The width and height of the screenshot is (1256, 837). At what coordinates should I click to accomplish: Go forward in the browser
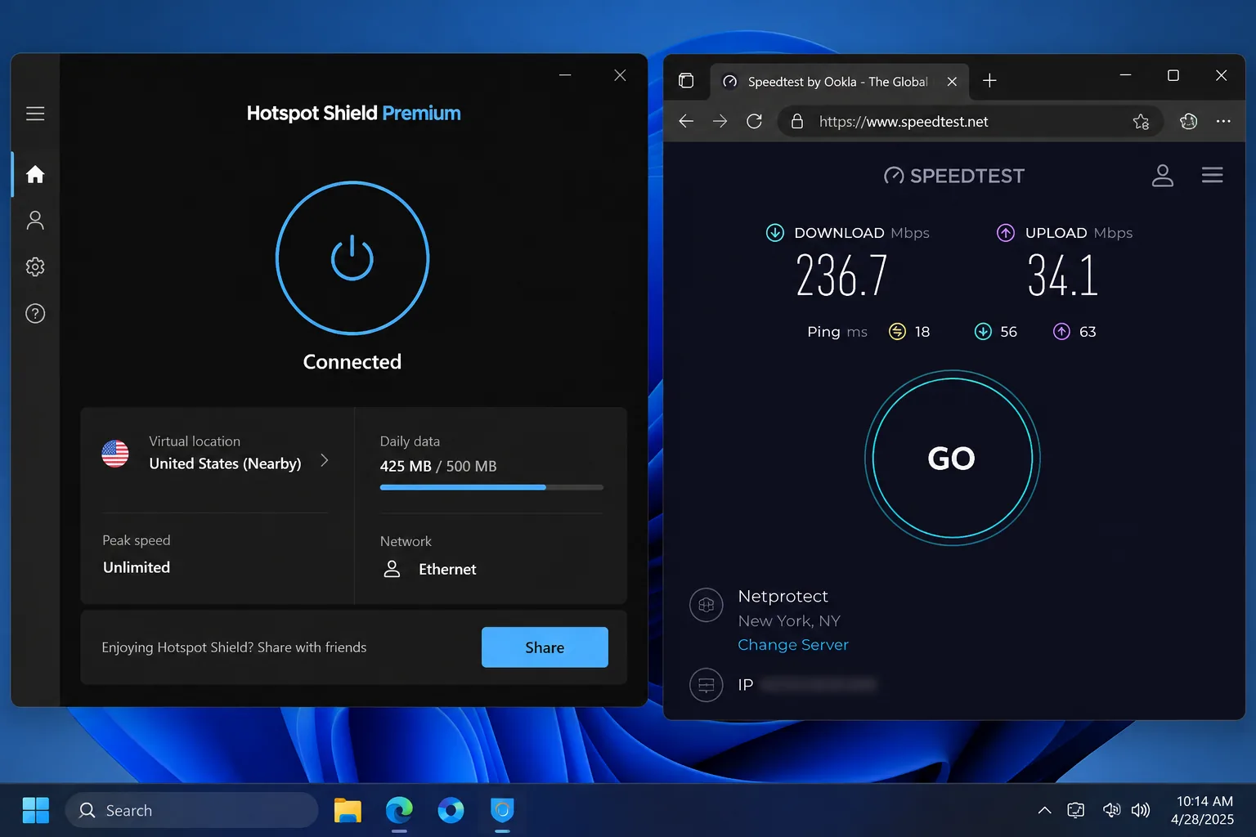pyautogui.click(x=720, y=121)
